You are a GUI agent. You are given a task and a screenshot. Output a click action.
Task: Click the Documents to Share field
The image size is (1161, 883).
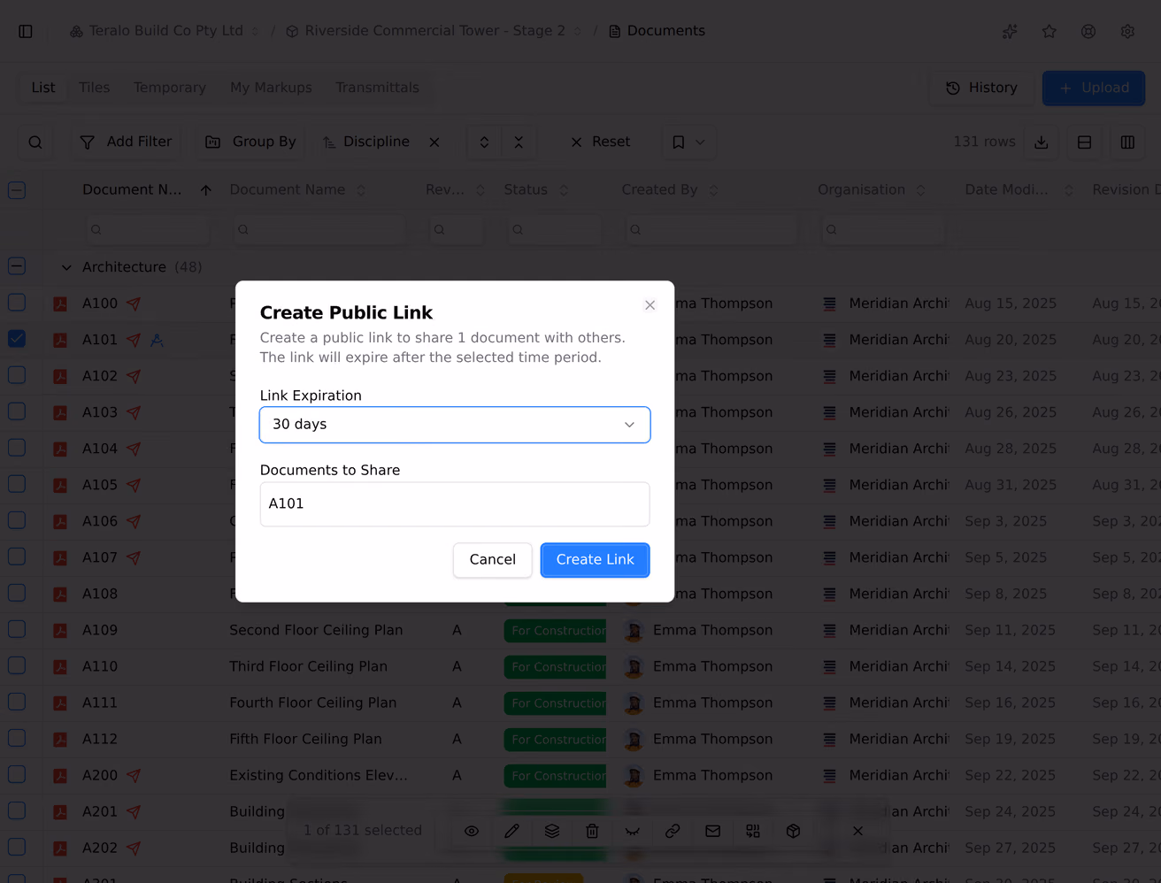click(455, 504)
